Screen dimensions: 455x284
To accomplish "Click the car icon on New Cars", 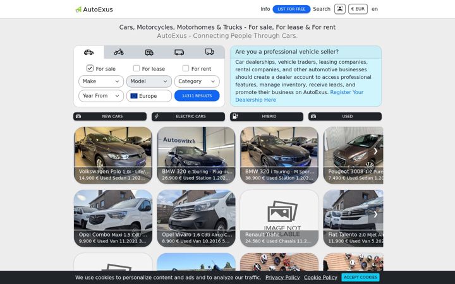I will pos(78,116).
